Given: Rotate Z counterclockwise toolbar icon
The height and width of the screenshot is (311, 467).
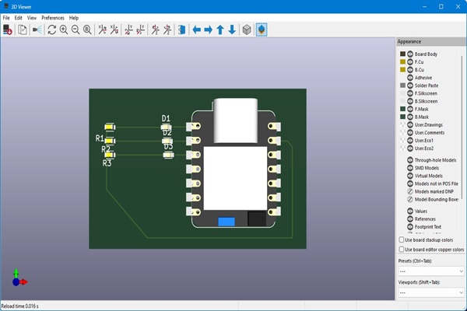Looking at the screenshot, I should (167, 30).
